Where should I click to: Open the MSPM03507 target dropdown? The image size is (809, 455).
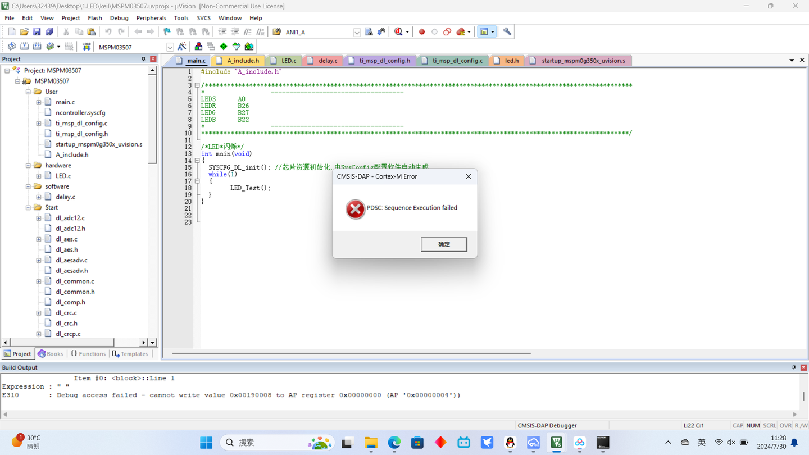[x=170, y=48]
